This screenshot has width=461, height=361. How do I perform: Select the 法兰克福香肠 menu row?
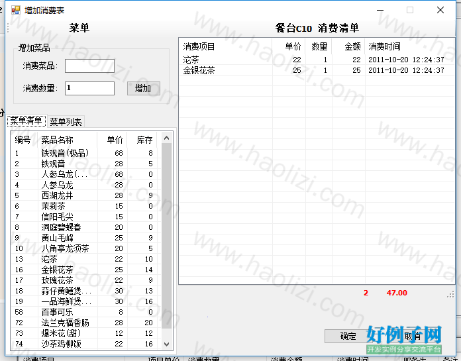tap(86, 322)
